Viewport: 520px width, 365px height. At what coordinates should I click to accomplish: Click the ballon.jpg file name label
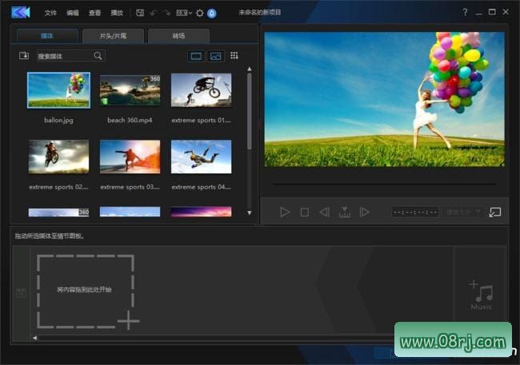point(58,120)
